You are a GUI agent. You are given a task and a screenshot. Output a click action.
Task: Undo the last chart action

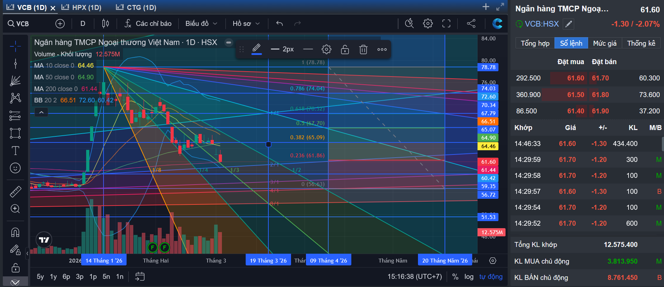pyautogui.click(x=279, y=24)
